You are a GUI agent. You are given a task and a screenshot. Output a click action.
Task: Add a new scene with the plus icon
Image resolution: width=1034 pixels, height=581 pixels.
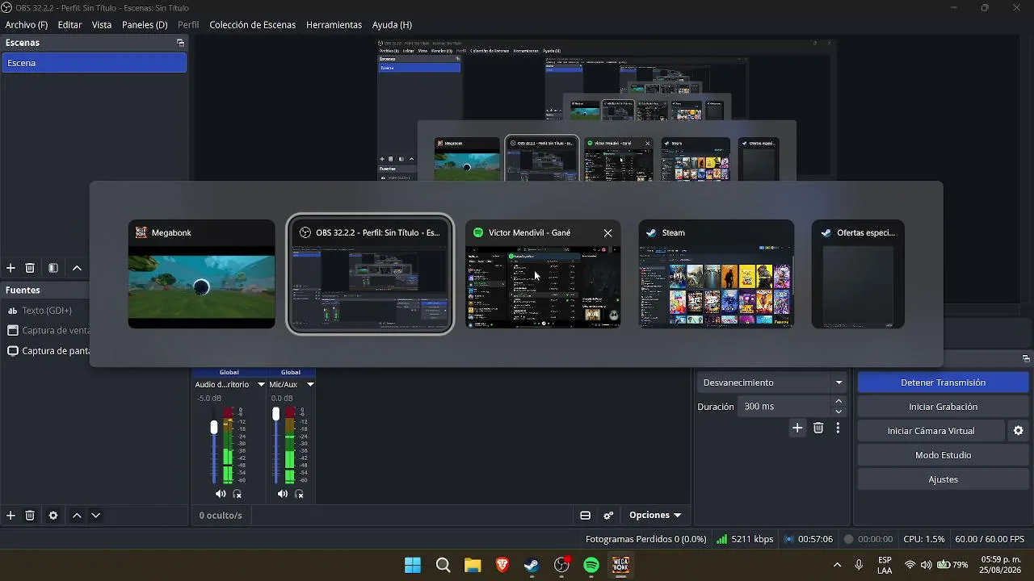point(11,268)
